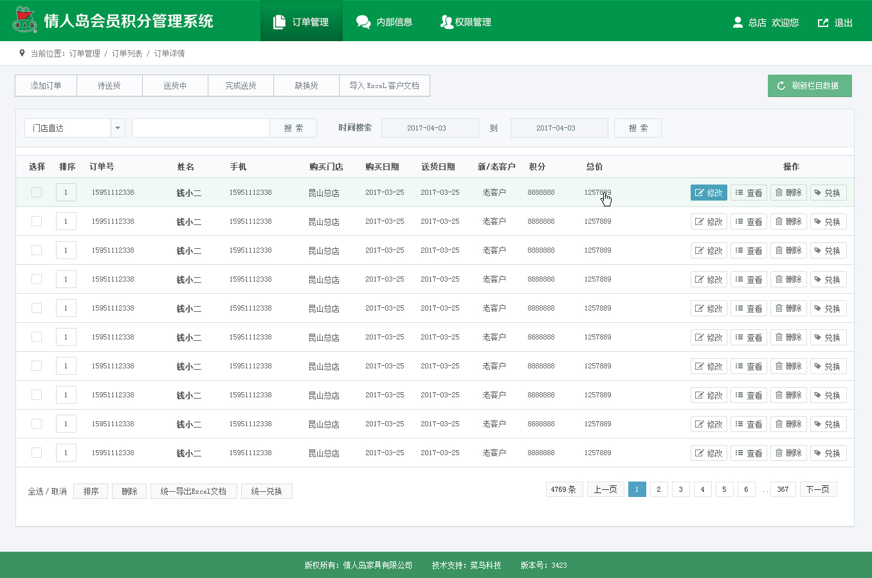Screen dimensions: 872x578
Task: Click the 总店 user profile icon
Action: coord(738,23)
